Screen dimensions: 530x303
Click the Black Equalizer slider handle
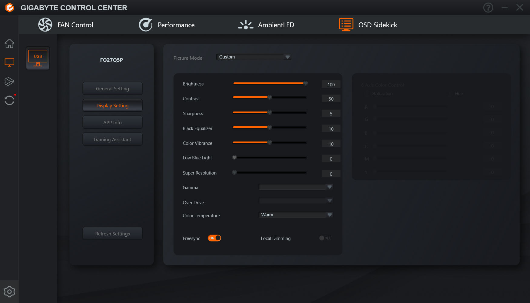pyautogui.click(x=270, y=127)
